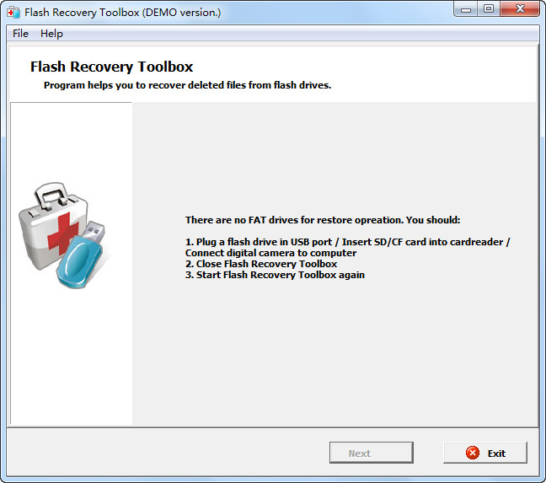The image size is (546, 483).
Task: Select step 1 Plug a flash drive line
Action: click(347, 242)
